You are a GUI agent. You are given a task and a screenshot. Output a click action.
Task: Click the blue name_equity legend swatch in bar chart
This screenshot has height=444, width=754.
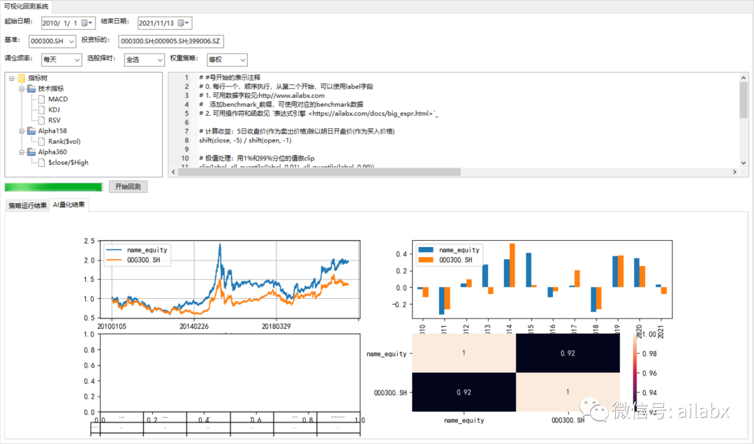tap(426, 250)
